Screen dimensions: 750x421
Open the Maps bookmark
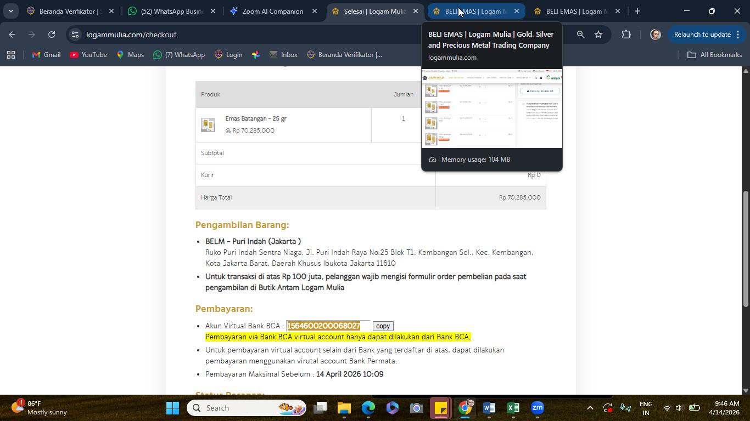coord(130,55)
